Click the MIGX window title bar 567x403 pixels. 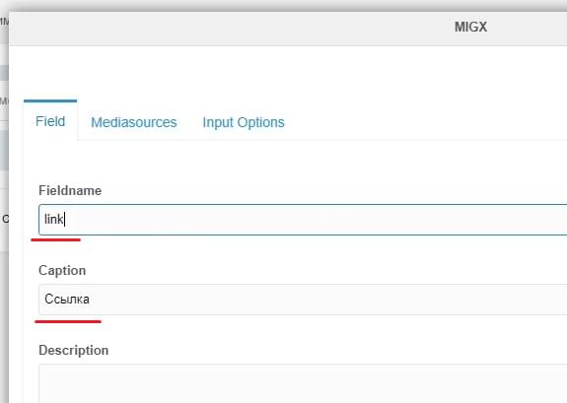tap(288, 29)
